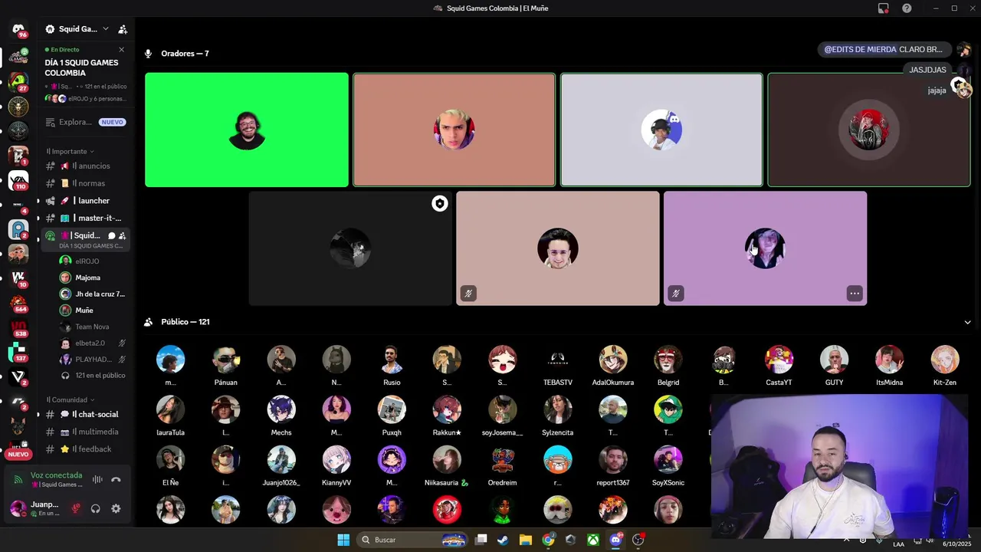Open Xbox app from the taskbar
This screenshot has height=552, width=981.
tap(593, 540)
